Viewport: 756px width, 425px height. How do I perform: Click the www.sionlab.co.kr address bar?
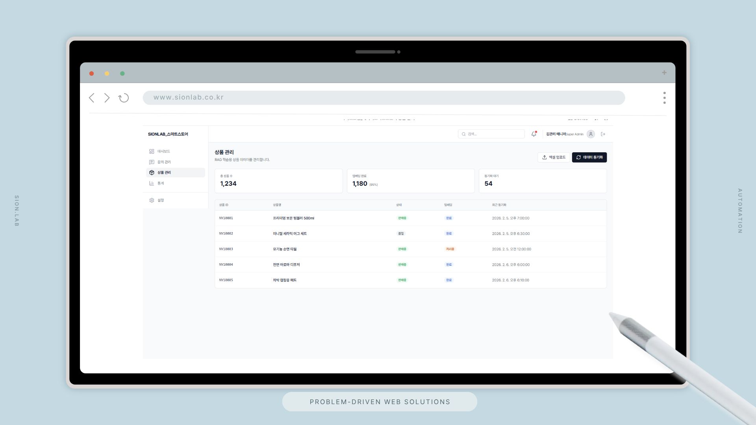pyautogui.click(x=384, y=98)
